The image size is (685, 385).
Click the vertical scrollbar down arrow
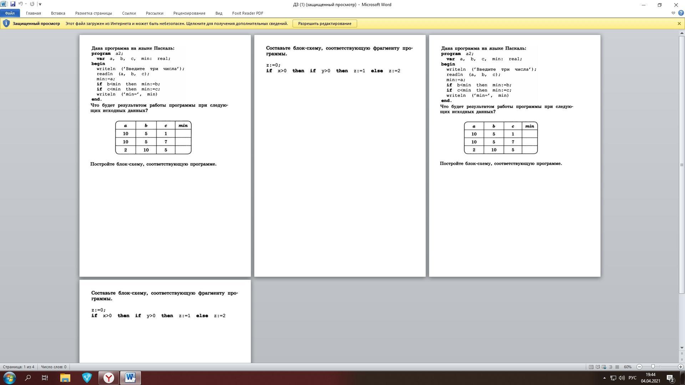pos(682,348)
